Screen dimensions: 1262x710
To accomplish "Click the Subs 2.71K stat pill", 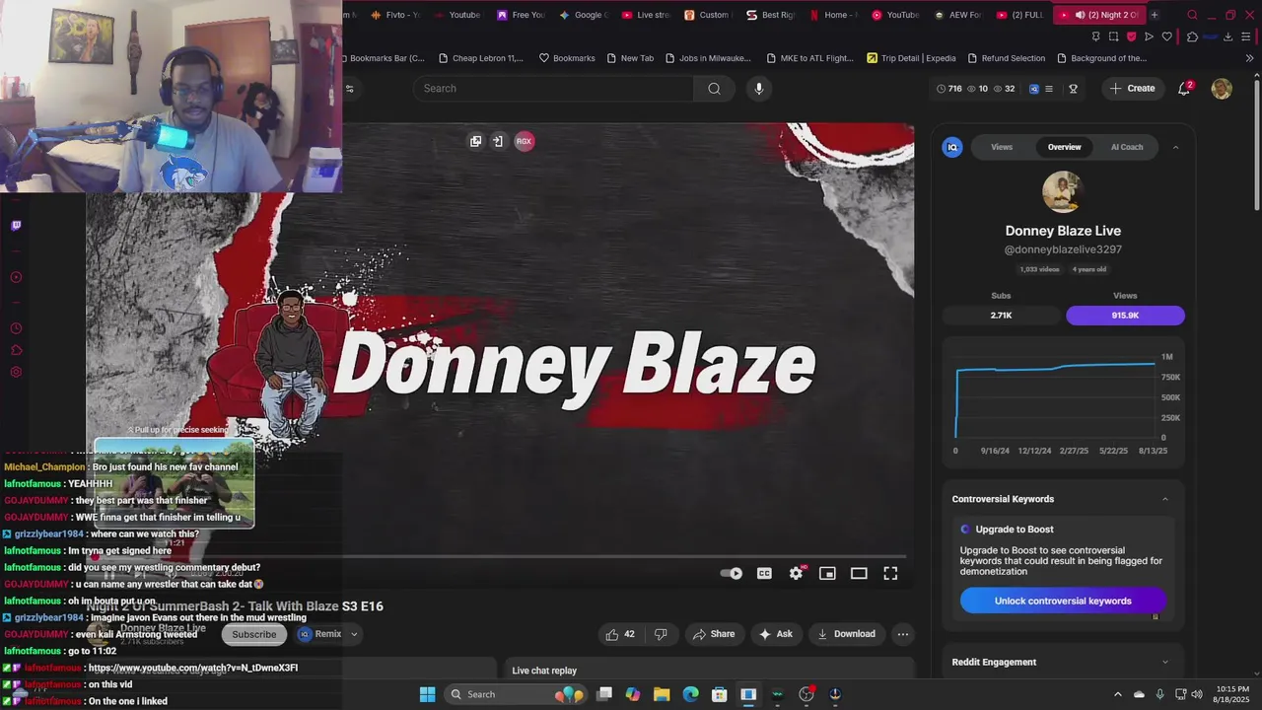I will 1001,316.
